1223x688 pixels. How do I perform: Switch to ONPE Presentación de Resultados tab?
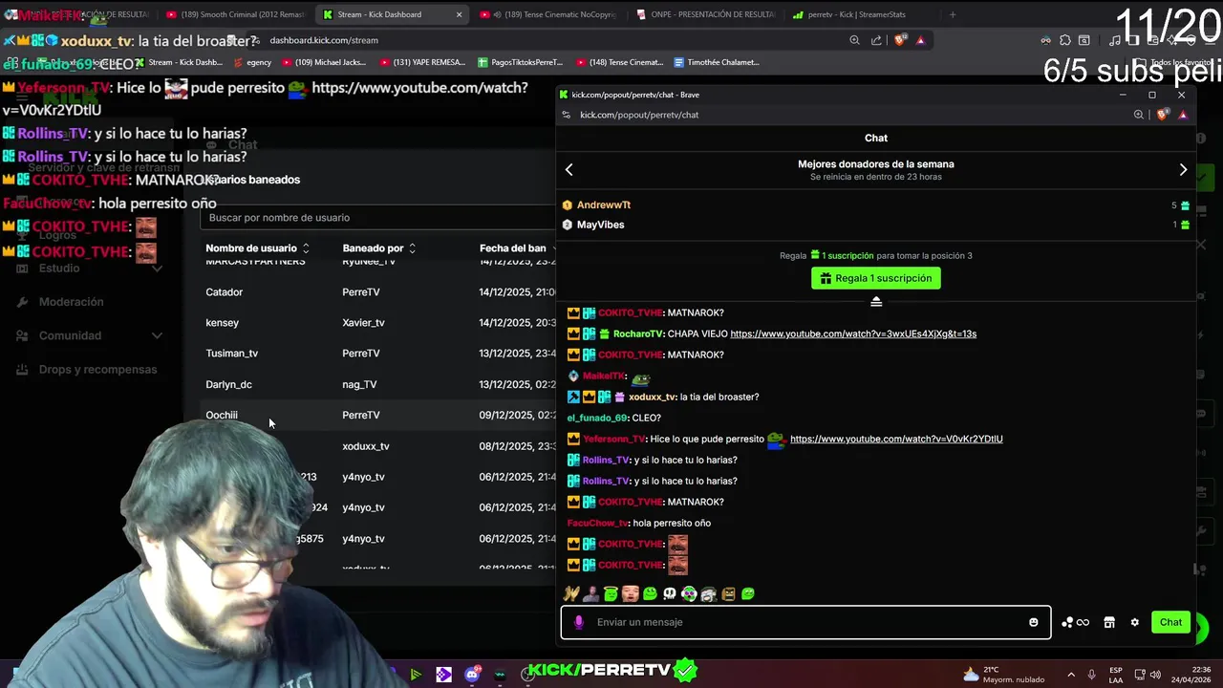(705, 14)
